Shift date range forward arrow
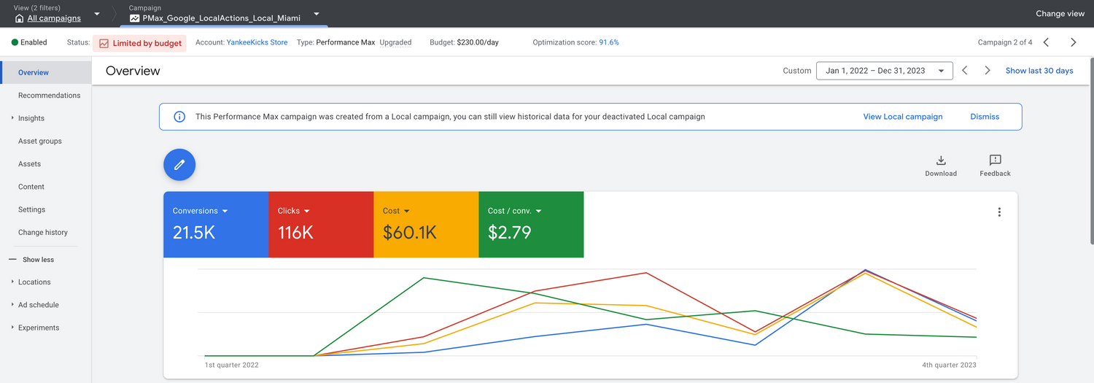The image size is (1094, 383). (987, 71)
